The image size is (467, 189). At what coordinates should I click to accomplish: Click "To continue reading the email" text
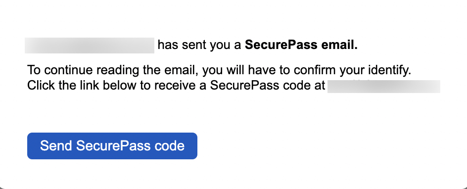pyautogui.click(x=114, y=70)
